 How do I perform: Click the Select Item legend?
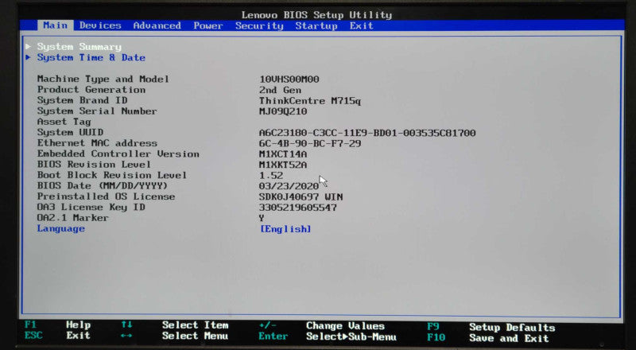[x=195, y=325]
